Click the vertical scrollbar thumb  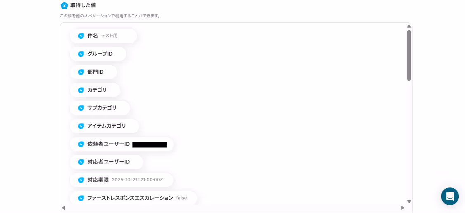tap(409, 55)
